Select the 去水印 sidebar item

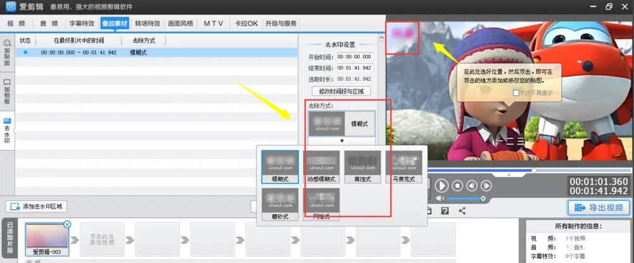click(7, 131)
